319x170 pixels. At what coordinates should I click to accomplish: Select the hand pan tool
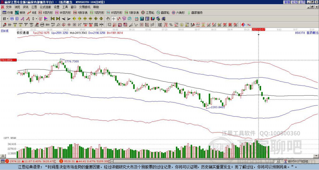point(108,19)
